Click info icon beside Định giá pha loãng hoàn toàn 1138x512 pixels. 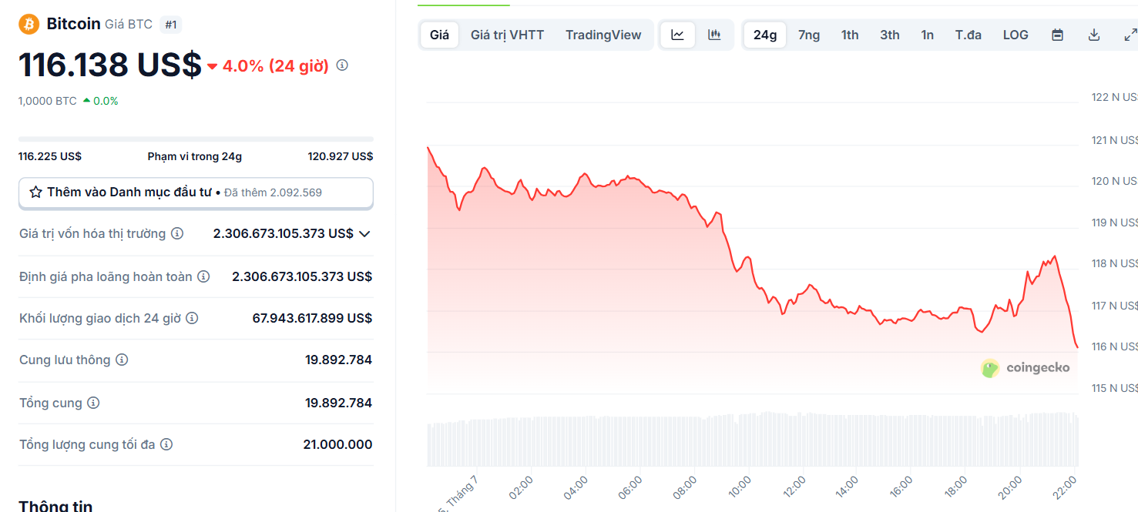coord(203,276)
